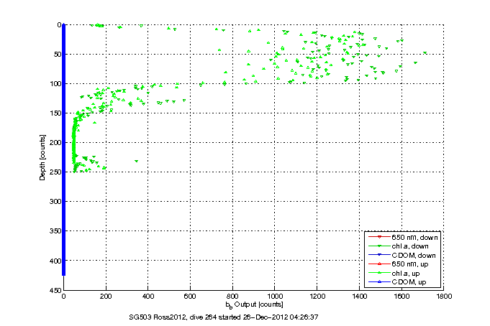Click the output axis tick label 1000
This screenshot has height=326, width=490.
[275, 296]
